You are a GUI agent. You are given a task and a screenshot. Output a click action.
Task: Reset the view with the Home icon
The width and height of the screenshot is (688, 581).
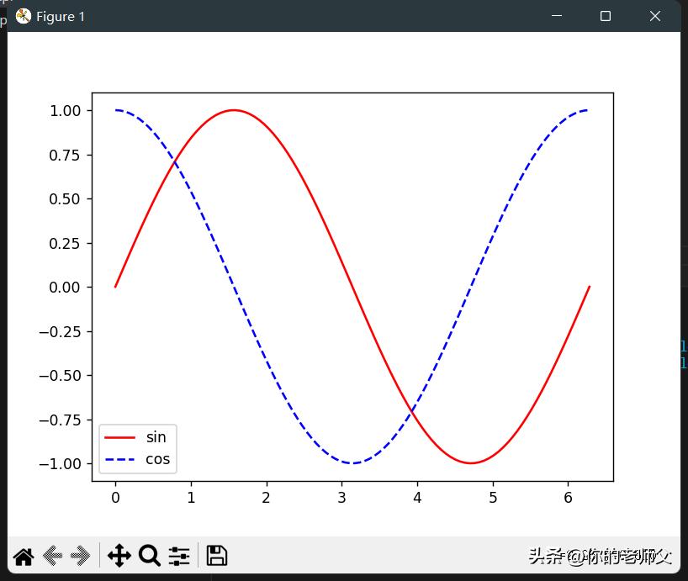point(23,556)
